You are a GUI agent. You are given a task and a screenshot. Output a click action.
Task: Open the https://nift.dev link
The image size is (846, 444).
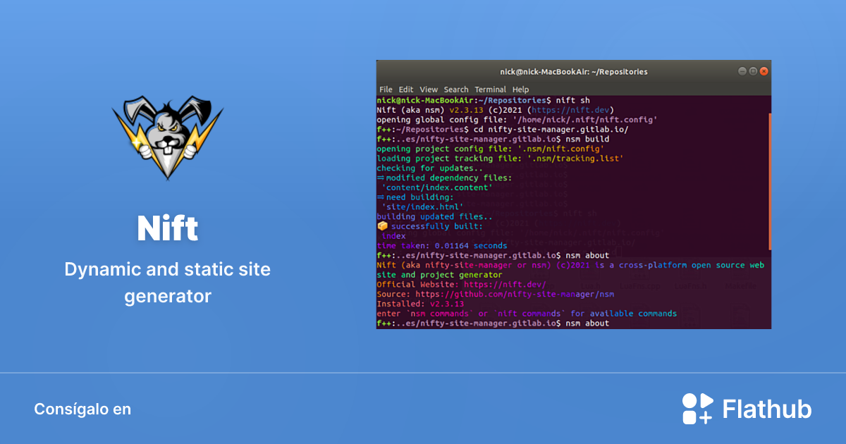[x=583, y=110]
